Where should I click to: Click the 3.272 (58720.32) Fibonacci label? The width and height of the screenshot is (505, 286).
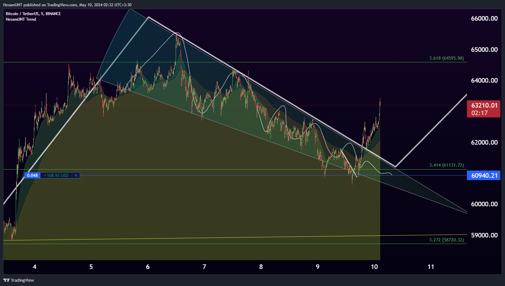coord(446,240)
